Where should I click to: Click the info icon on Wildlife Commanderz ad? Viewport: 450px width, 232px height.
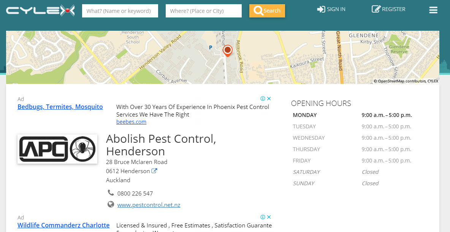[x=263, y=217]
